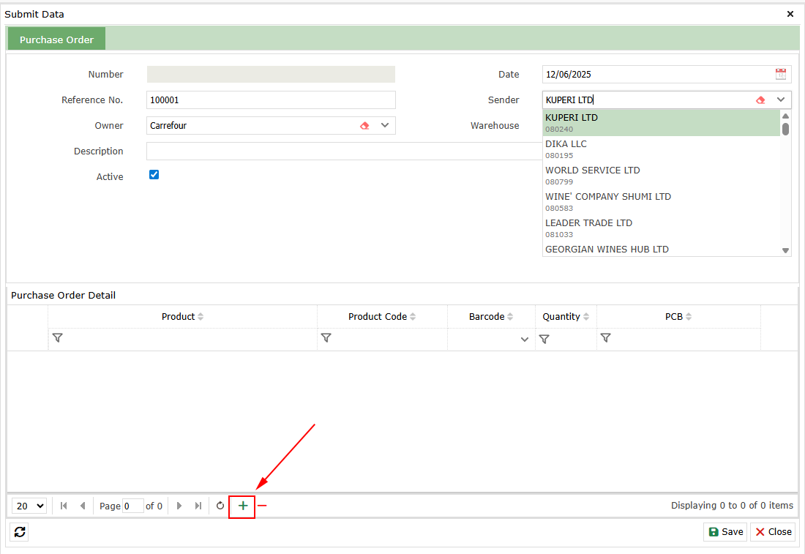Select the Purchase Order tab
This screenshot has width=805, height=554.
(x=56, y=40)
